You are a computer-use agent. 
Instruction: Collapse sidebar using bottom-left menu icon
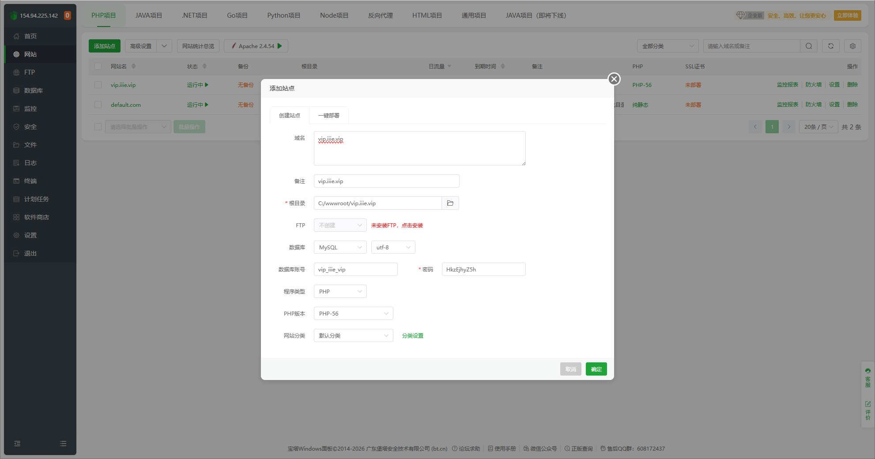click(17, 444)
